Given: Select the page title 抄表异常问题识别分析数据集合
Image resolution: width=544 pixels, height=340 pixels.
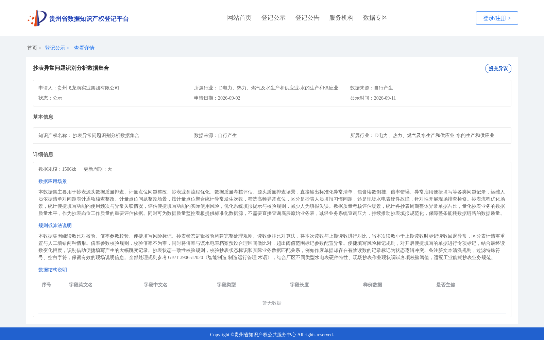Looking at the screenshot, I should 71,68.
